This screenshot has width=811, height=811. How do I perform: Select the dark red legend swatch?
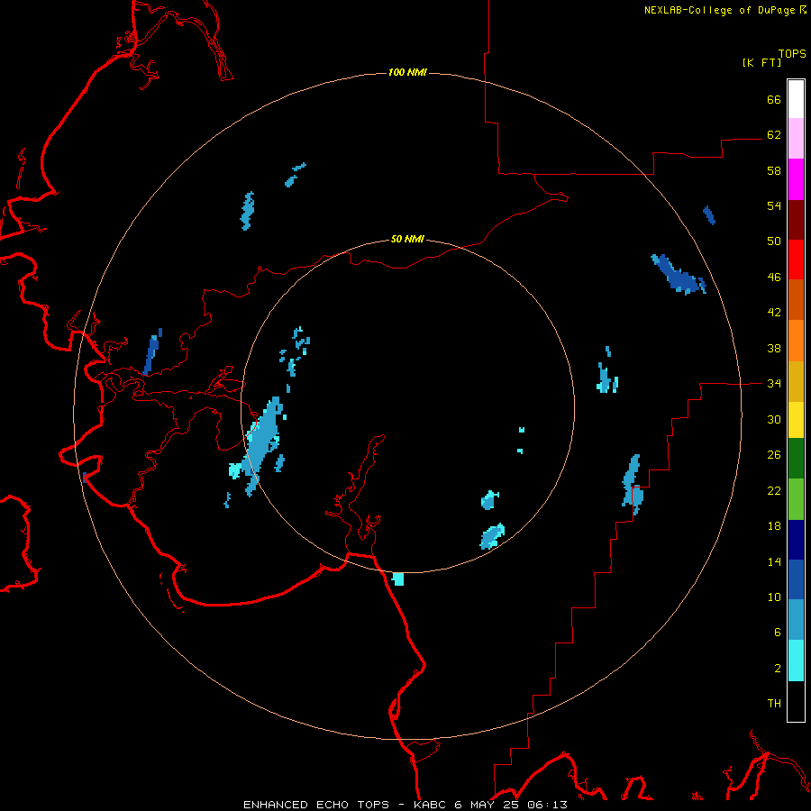click(796, 219)
